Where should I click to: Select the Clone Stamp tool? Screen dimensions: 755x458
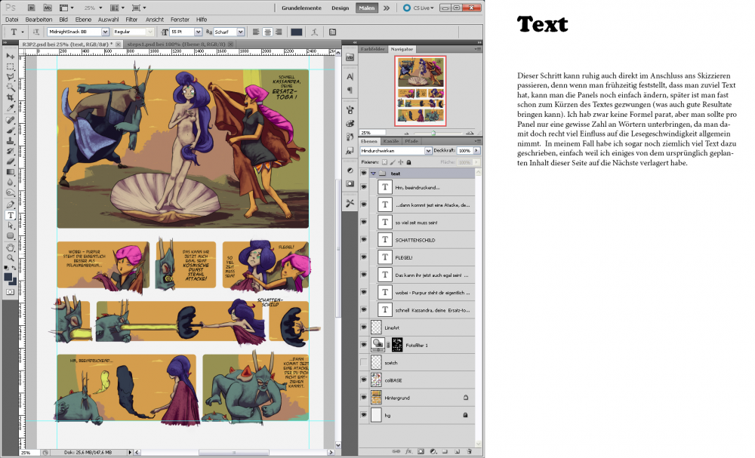[10, 140]
